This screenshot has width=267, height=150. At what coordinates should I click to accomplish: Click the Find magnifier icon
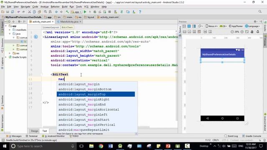coord(45,12)
